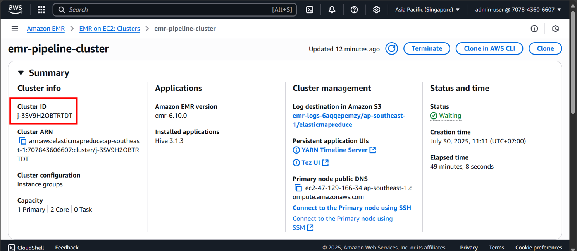This screenshot has height=251, width=577.
Task: Copy the Primary node public DNS
Action: tap(298, 188)
